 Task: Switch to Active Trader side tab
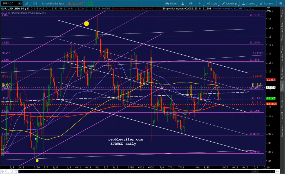pyautogui.click(x=282, y=53)
